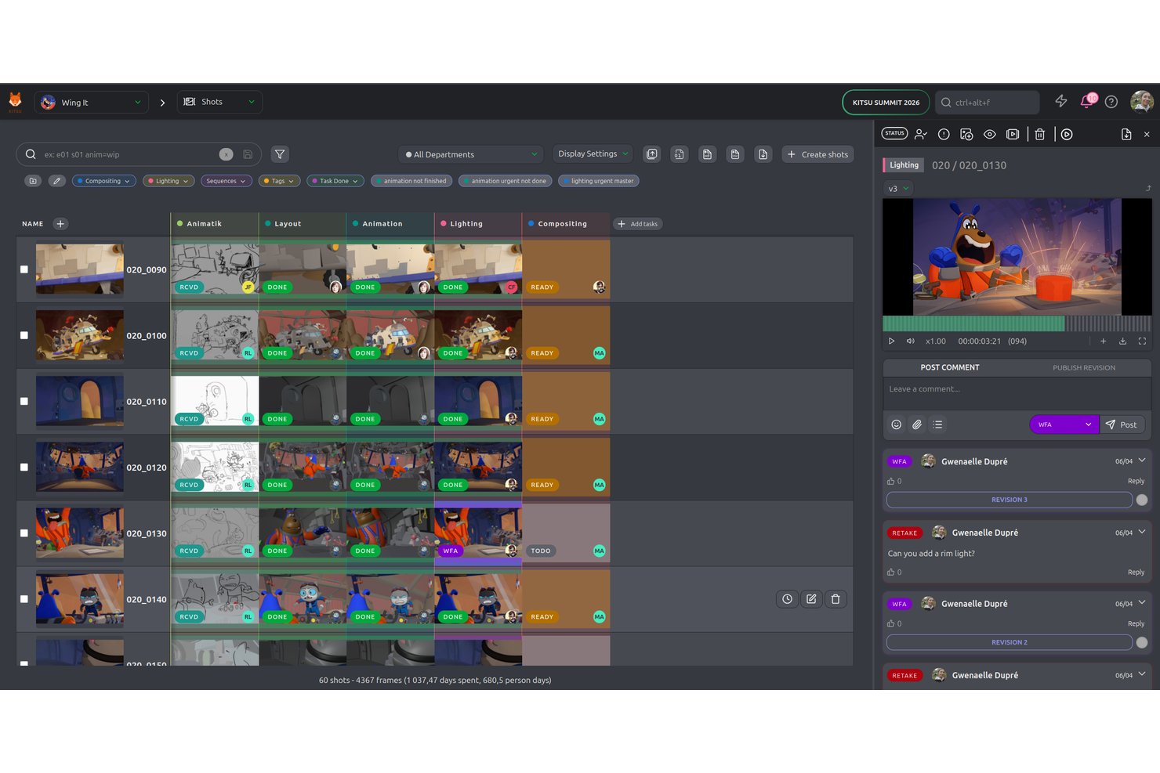This screenshot has width=1160, height=773.
Task: Post the comment with the Post button
Action: coord(1122,424)
